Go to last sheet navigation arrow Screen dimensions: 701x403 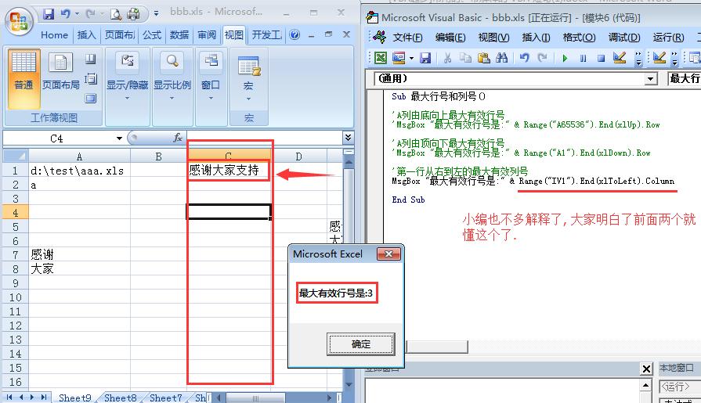click(44, 397)
